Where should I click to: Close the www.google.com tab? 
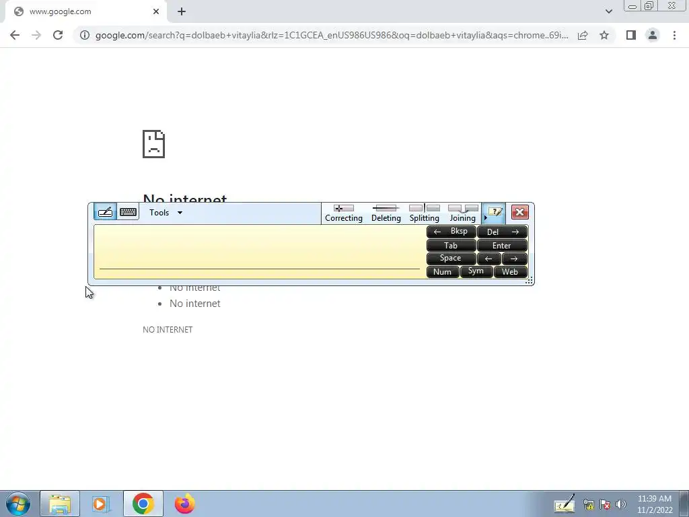click(156, 11)
